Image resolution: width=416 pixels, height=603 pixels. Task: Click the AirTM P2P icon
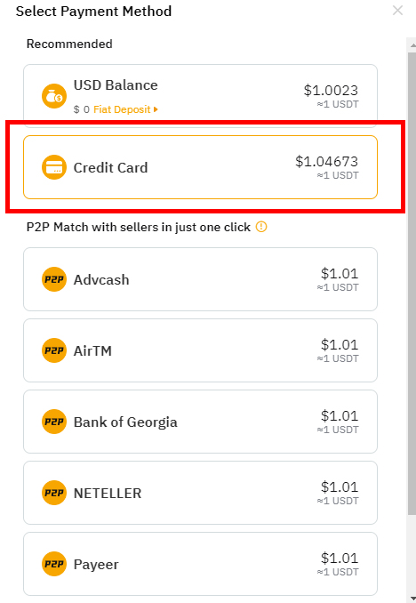point(54,350)
